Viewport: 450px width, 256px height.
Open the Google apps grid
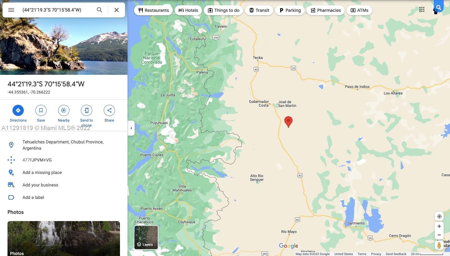tap(422, 9)
